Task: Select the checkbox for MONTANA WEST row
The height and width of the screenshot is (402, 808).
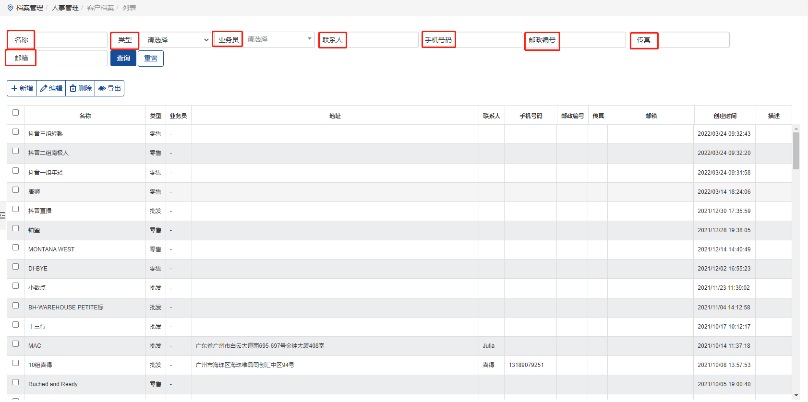Action: tap(15, 248)
